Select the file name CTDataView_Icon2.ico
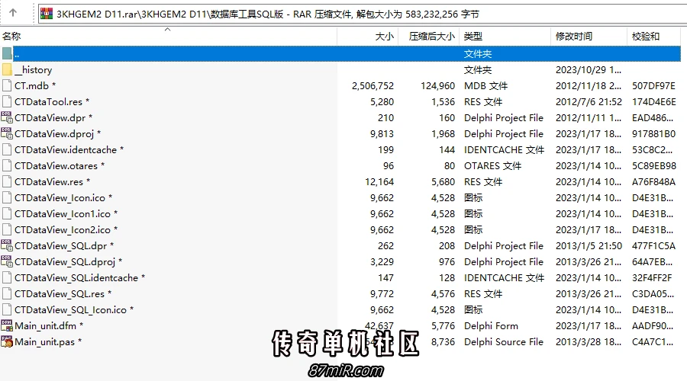 [x=63, y=229]
